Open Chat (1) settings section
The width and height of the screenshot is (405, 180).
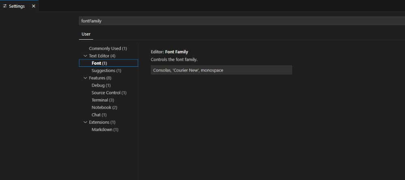point(99,115)
